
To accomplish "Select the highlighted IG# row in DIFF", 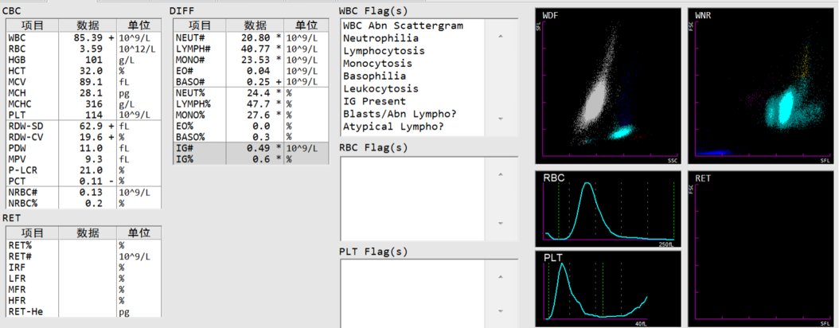I will 251,148.
